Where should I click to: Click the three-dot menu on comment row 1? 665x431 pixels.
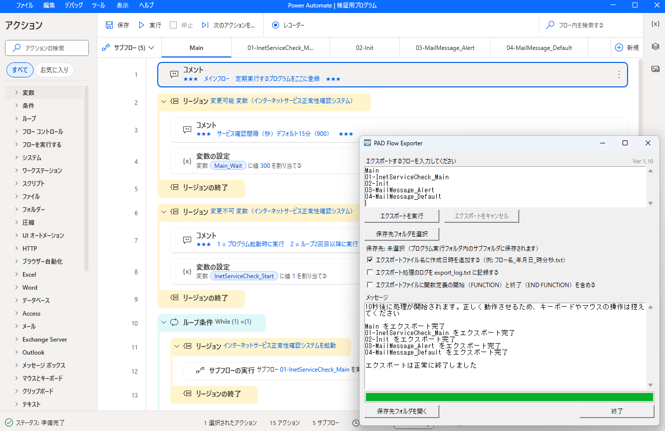(x=619, y=74)
